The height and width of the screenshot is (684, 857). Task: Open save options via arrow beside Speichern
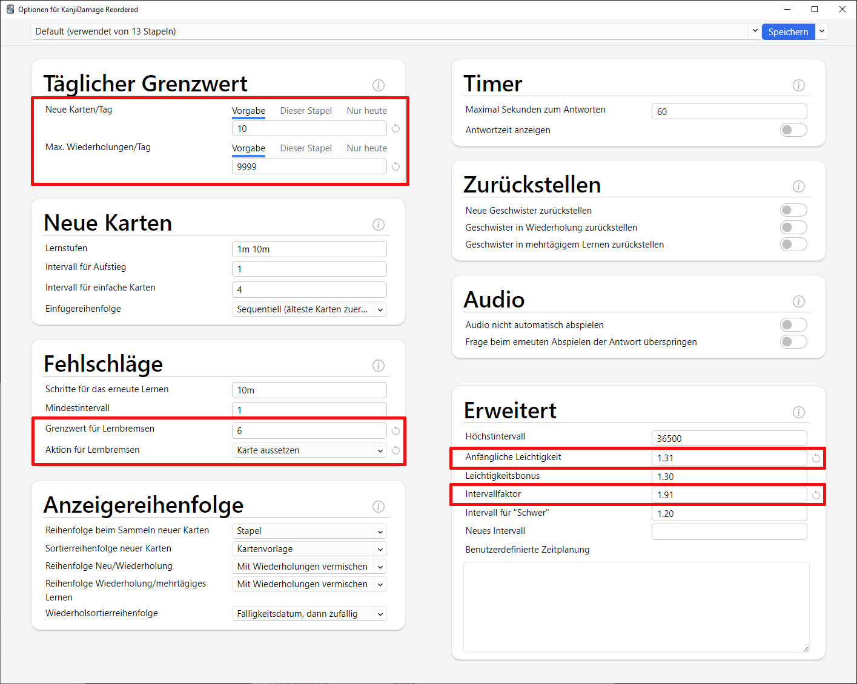coord(822,31)
